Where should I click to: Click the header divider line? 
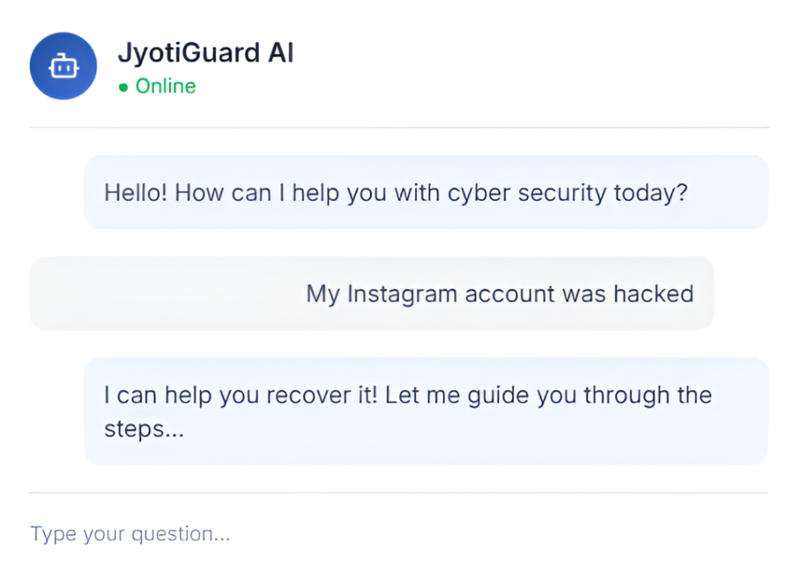tap(400, 125)
